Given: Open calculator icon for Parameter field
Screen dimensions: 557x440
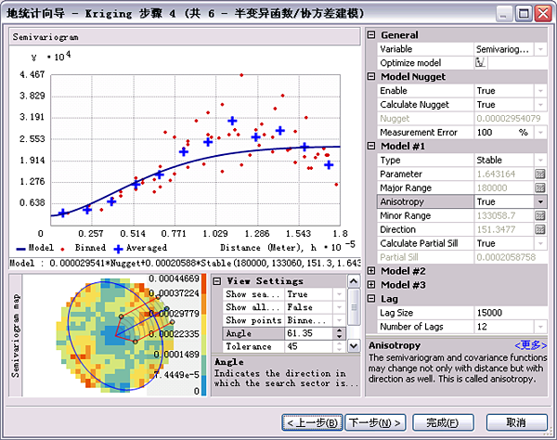Looking at the screenshot, I should coord(539,174).
